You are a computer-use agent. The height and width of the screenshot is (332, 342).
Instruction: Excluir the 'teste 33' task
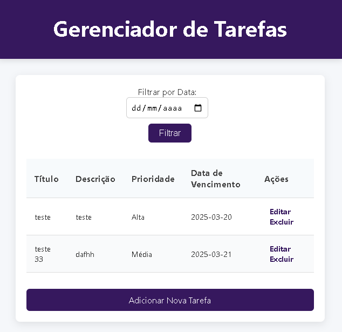(x=282, y=259)
